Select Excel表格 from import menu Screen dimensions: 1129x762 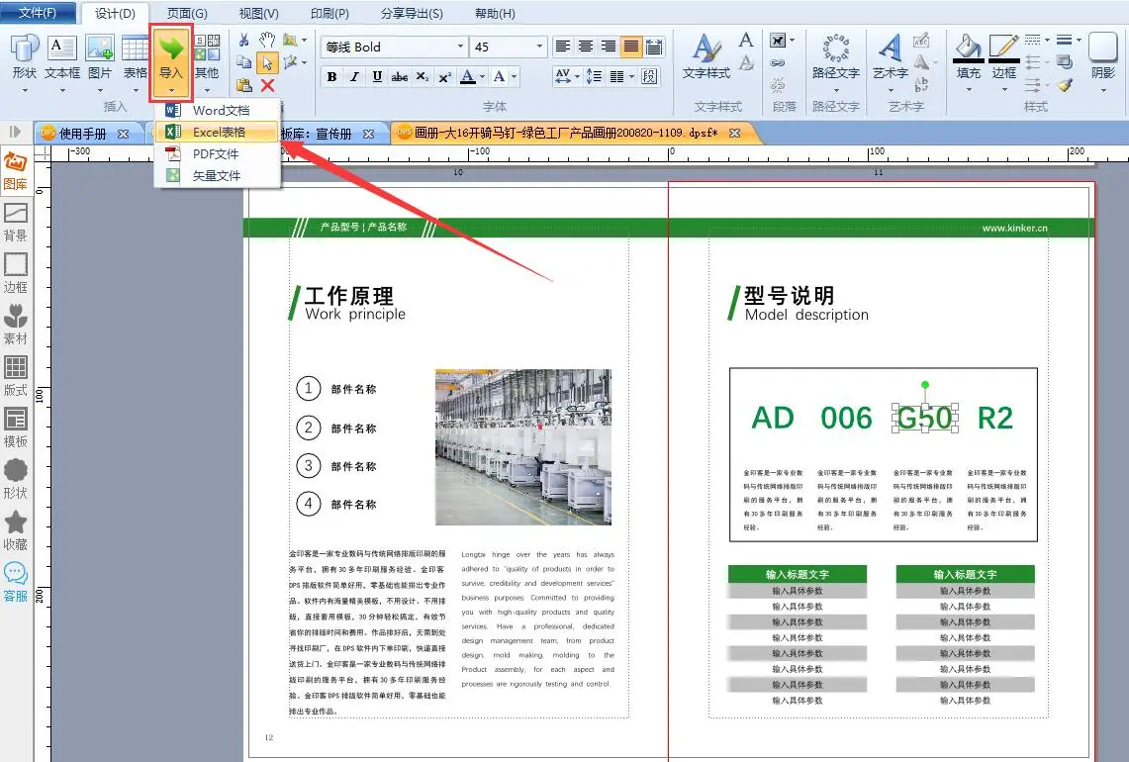tap(219, 132)
